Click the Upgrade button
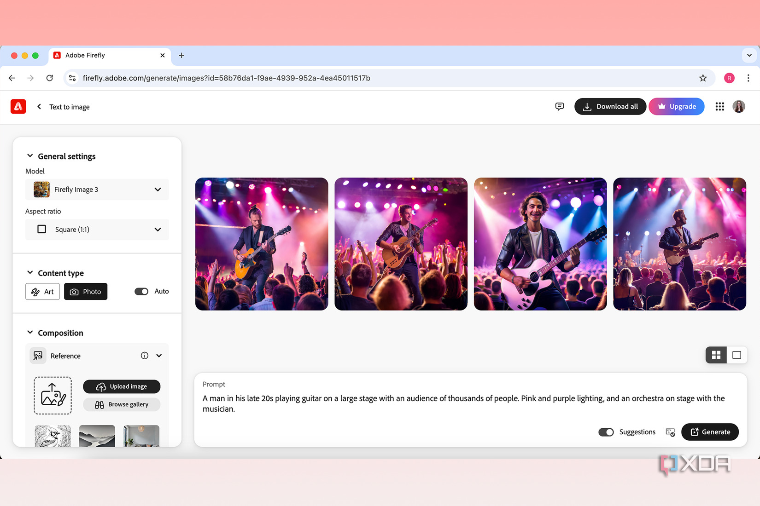 click(x=677, y=107)
